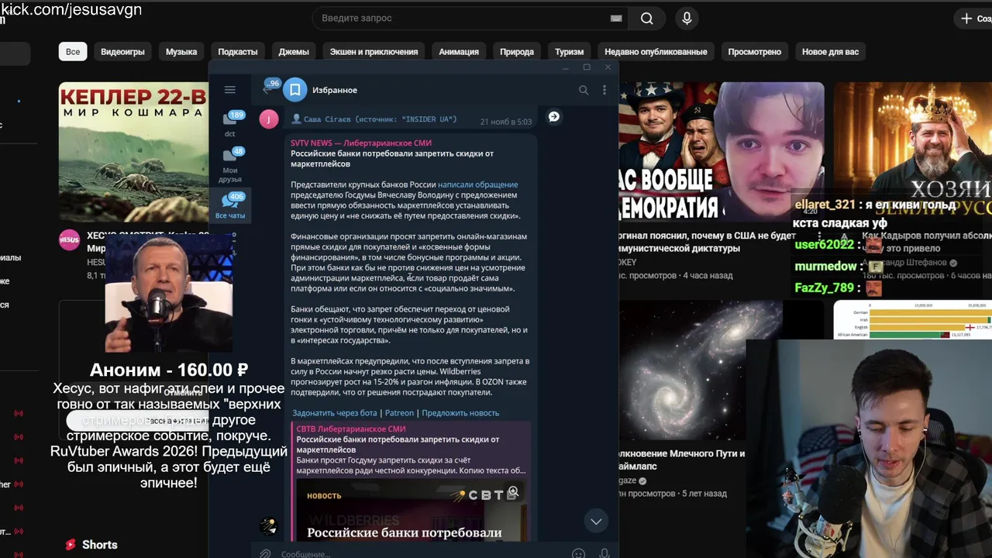Screen dimensions: 992x558
Task: Click the SVTV NEWS channel name
Action: point(361,143)
